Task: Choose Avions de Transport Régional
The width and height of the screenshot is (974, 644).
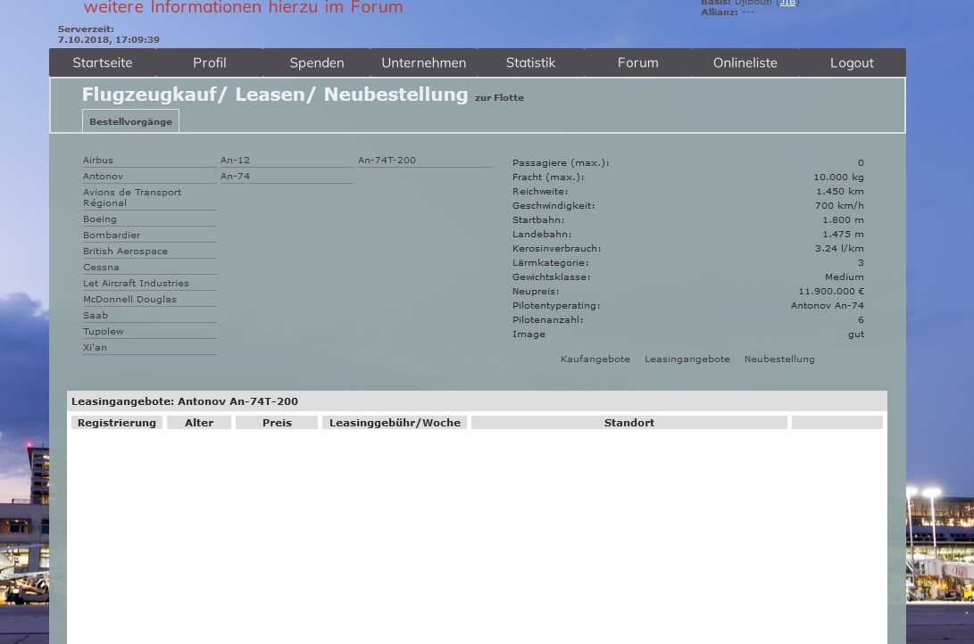Action: [x=150, y=197]
